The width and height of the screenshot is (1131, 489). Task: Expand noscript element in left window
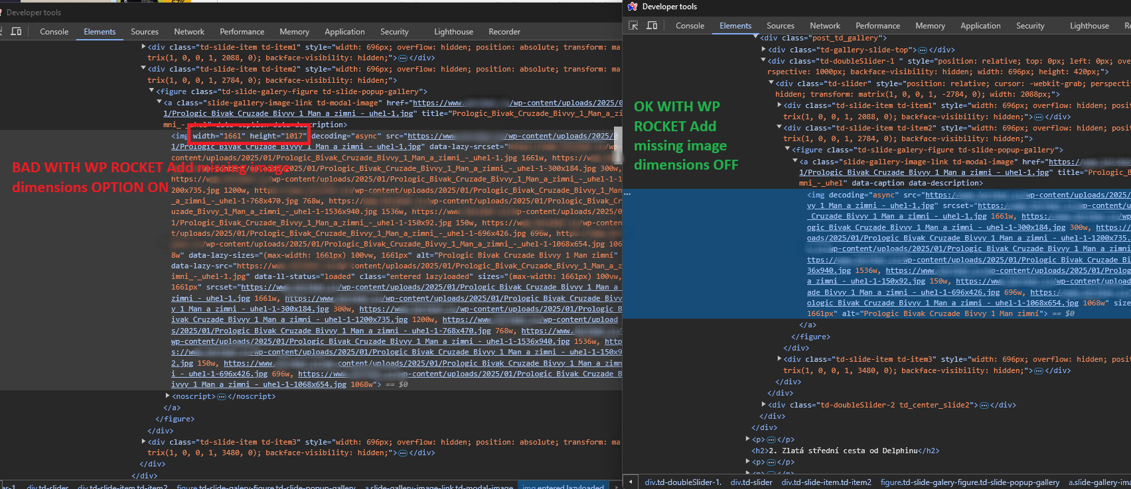pyautogui.click(x=167, y=396)
